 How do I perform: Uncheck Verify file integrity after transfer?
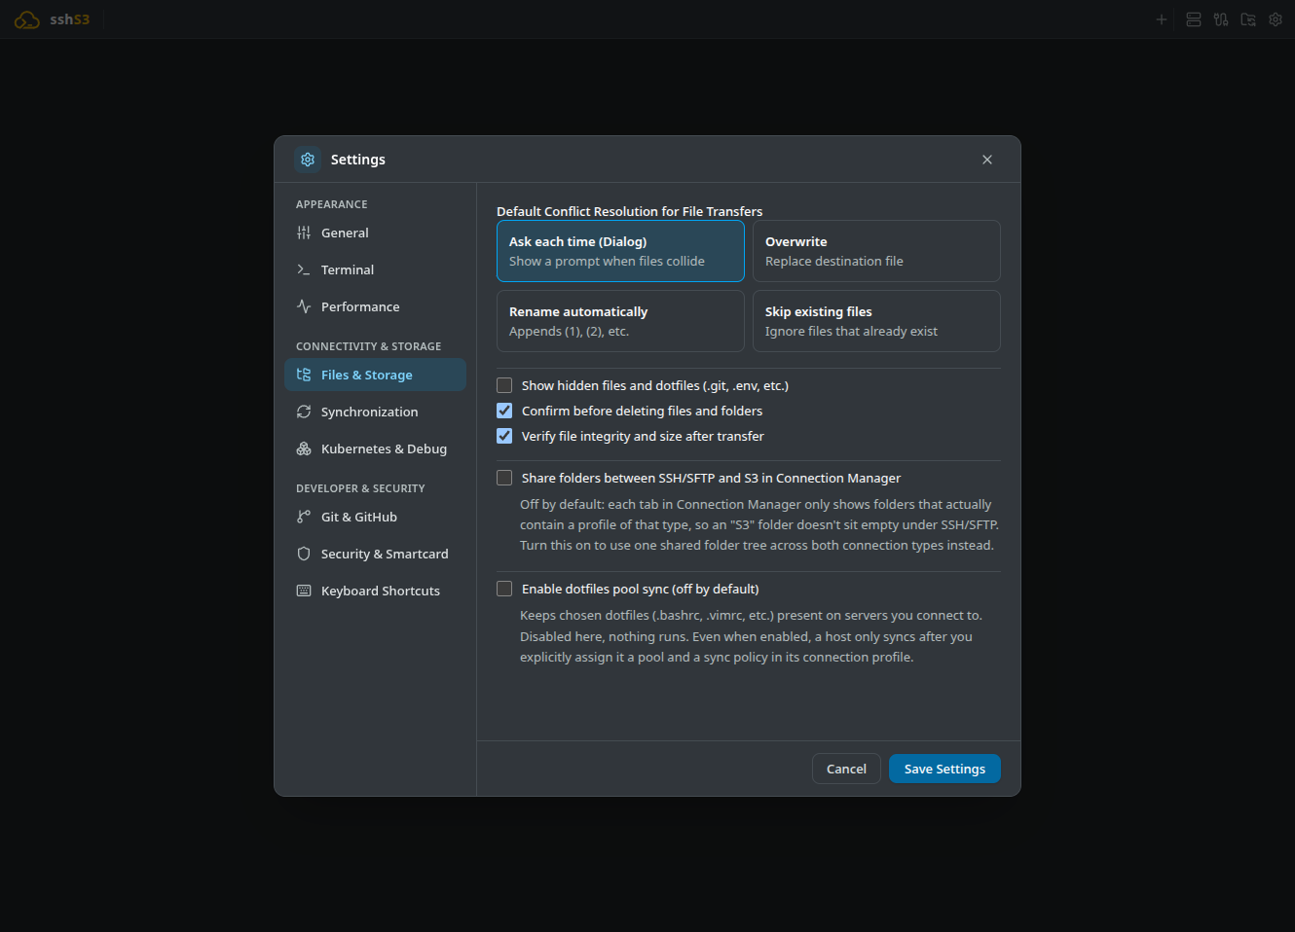(x=504, y=437)
